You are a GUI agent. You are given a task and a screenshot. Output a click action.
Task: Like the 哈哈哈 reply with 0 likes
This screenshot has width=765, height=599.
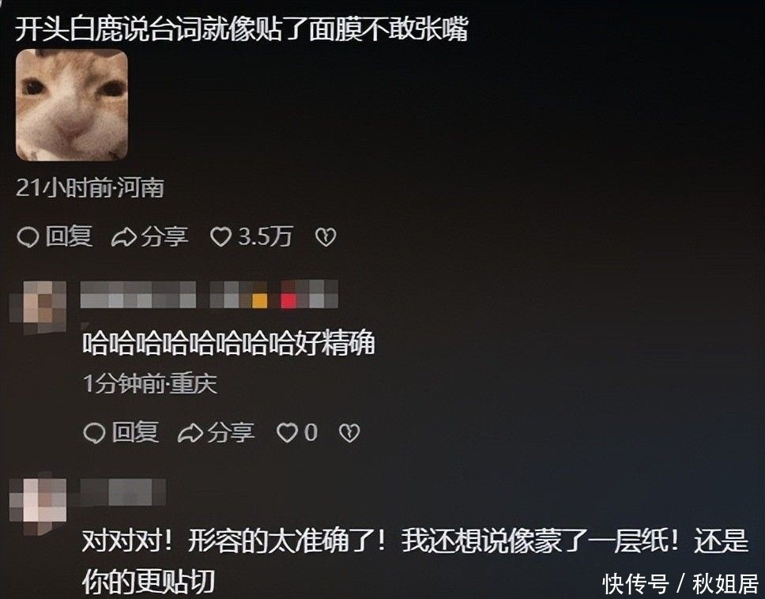287,433
